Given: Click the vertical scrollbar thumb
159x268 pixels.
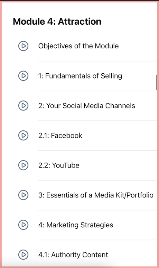Looking at the screenshot, I should 157,82.
